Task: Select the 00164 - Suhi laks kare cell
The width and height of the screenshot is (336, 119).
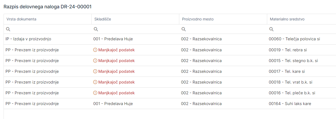Action: click(x=290, y=104)
